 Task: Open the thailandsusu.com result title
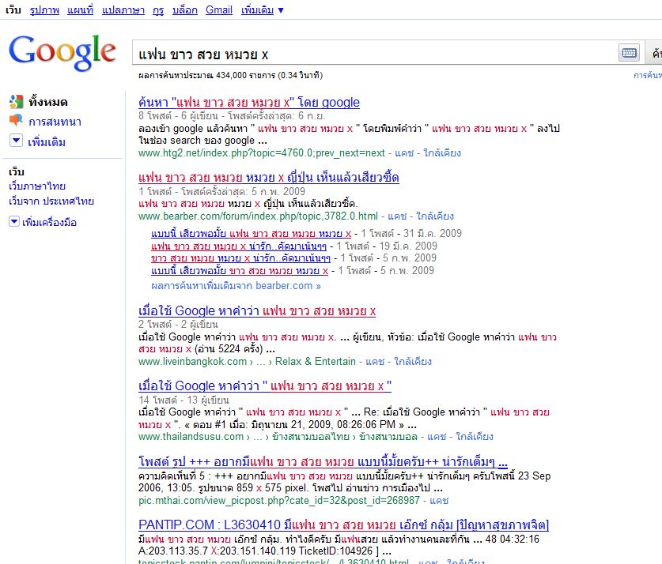pos(265,386)
